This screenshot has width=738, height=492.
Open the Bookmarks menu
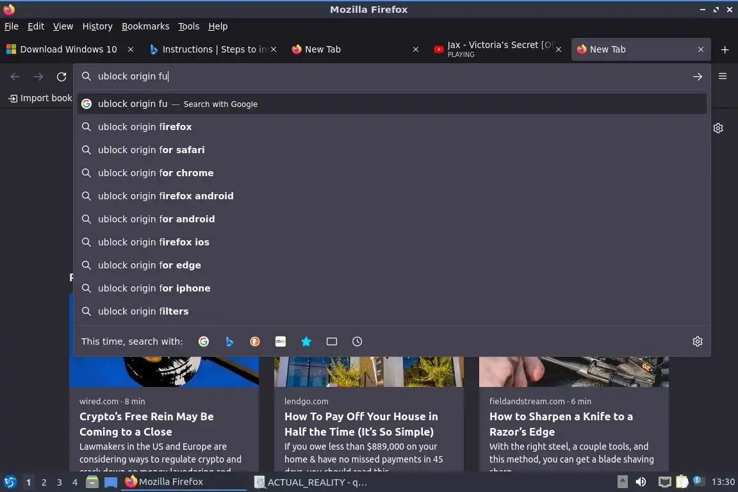tap(145, 26)
